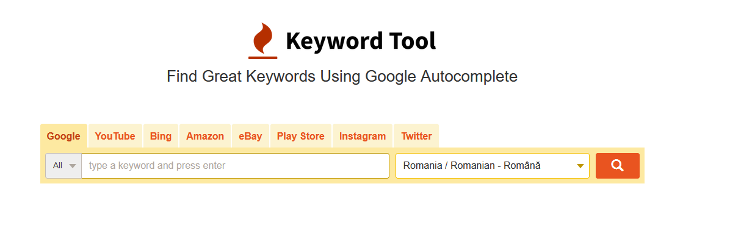This screenshot has width=730, height=242.
Task: Open the Play Store tab
Action: pos(301,137)
